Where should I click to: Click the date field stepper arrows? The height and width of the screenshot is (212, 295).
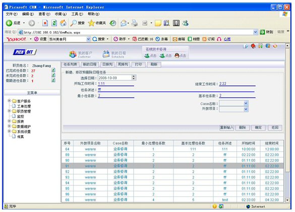click(x=134, y=77)
